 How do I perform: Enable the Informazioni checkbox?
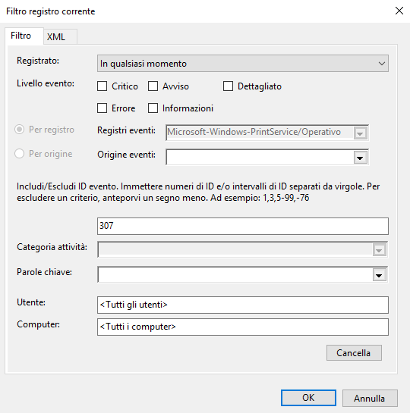(x=153, y=108)
